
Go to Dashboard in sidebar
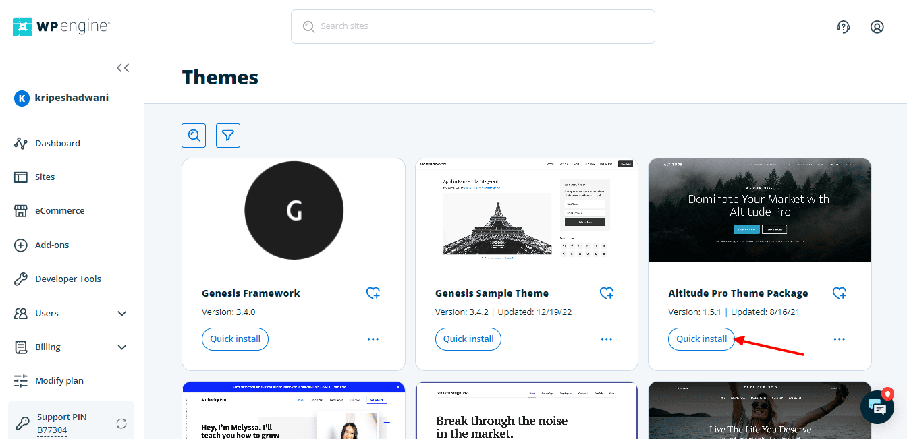[57, 143]
